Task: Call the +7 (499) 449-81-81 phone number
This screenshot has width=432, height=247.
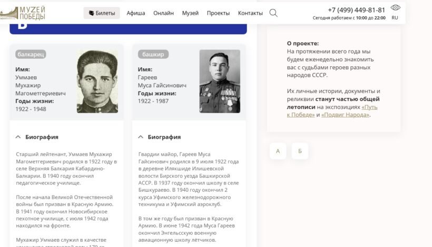Action: pyautogui.click(x=356, y=9)
